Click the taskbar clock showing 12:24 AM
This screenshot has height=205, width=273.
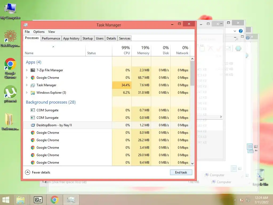tap(261, 200)
